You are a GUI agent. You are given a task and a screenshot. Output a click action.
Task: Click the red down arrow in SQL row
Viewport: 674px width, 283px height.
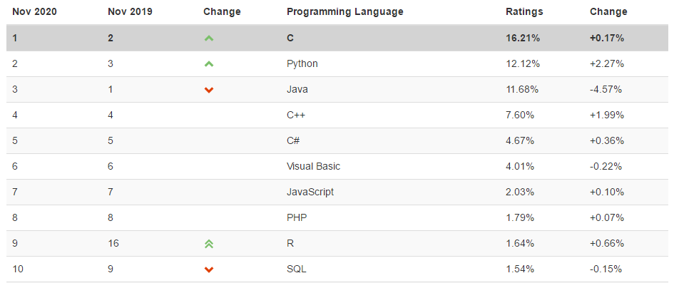(x=209, y=269)
